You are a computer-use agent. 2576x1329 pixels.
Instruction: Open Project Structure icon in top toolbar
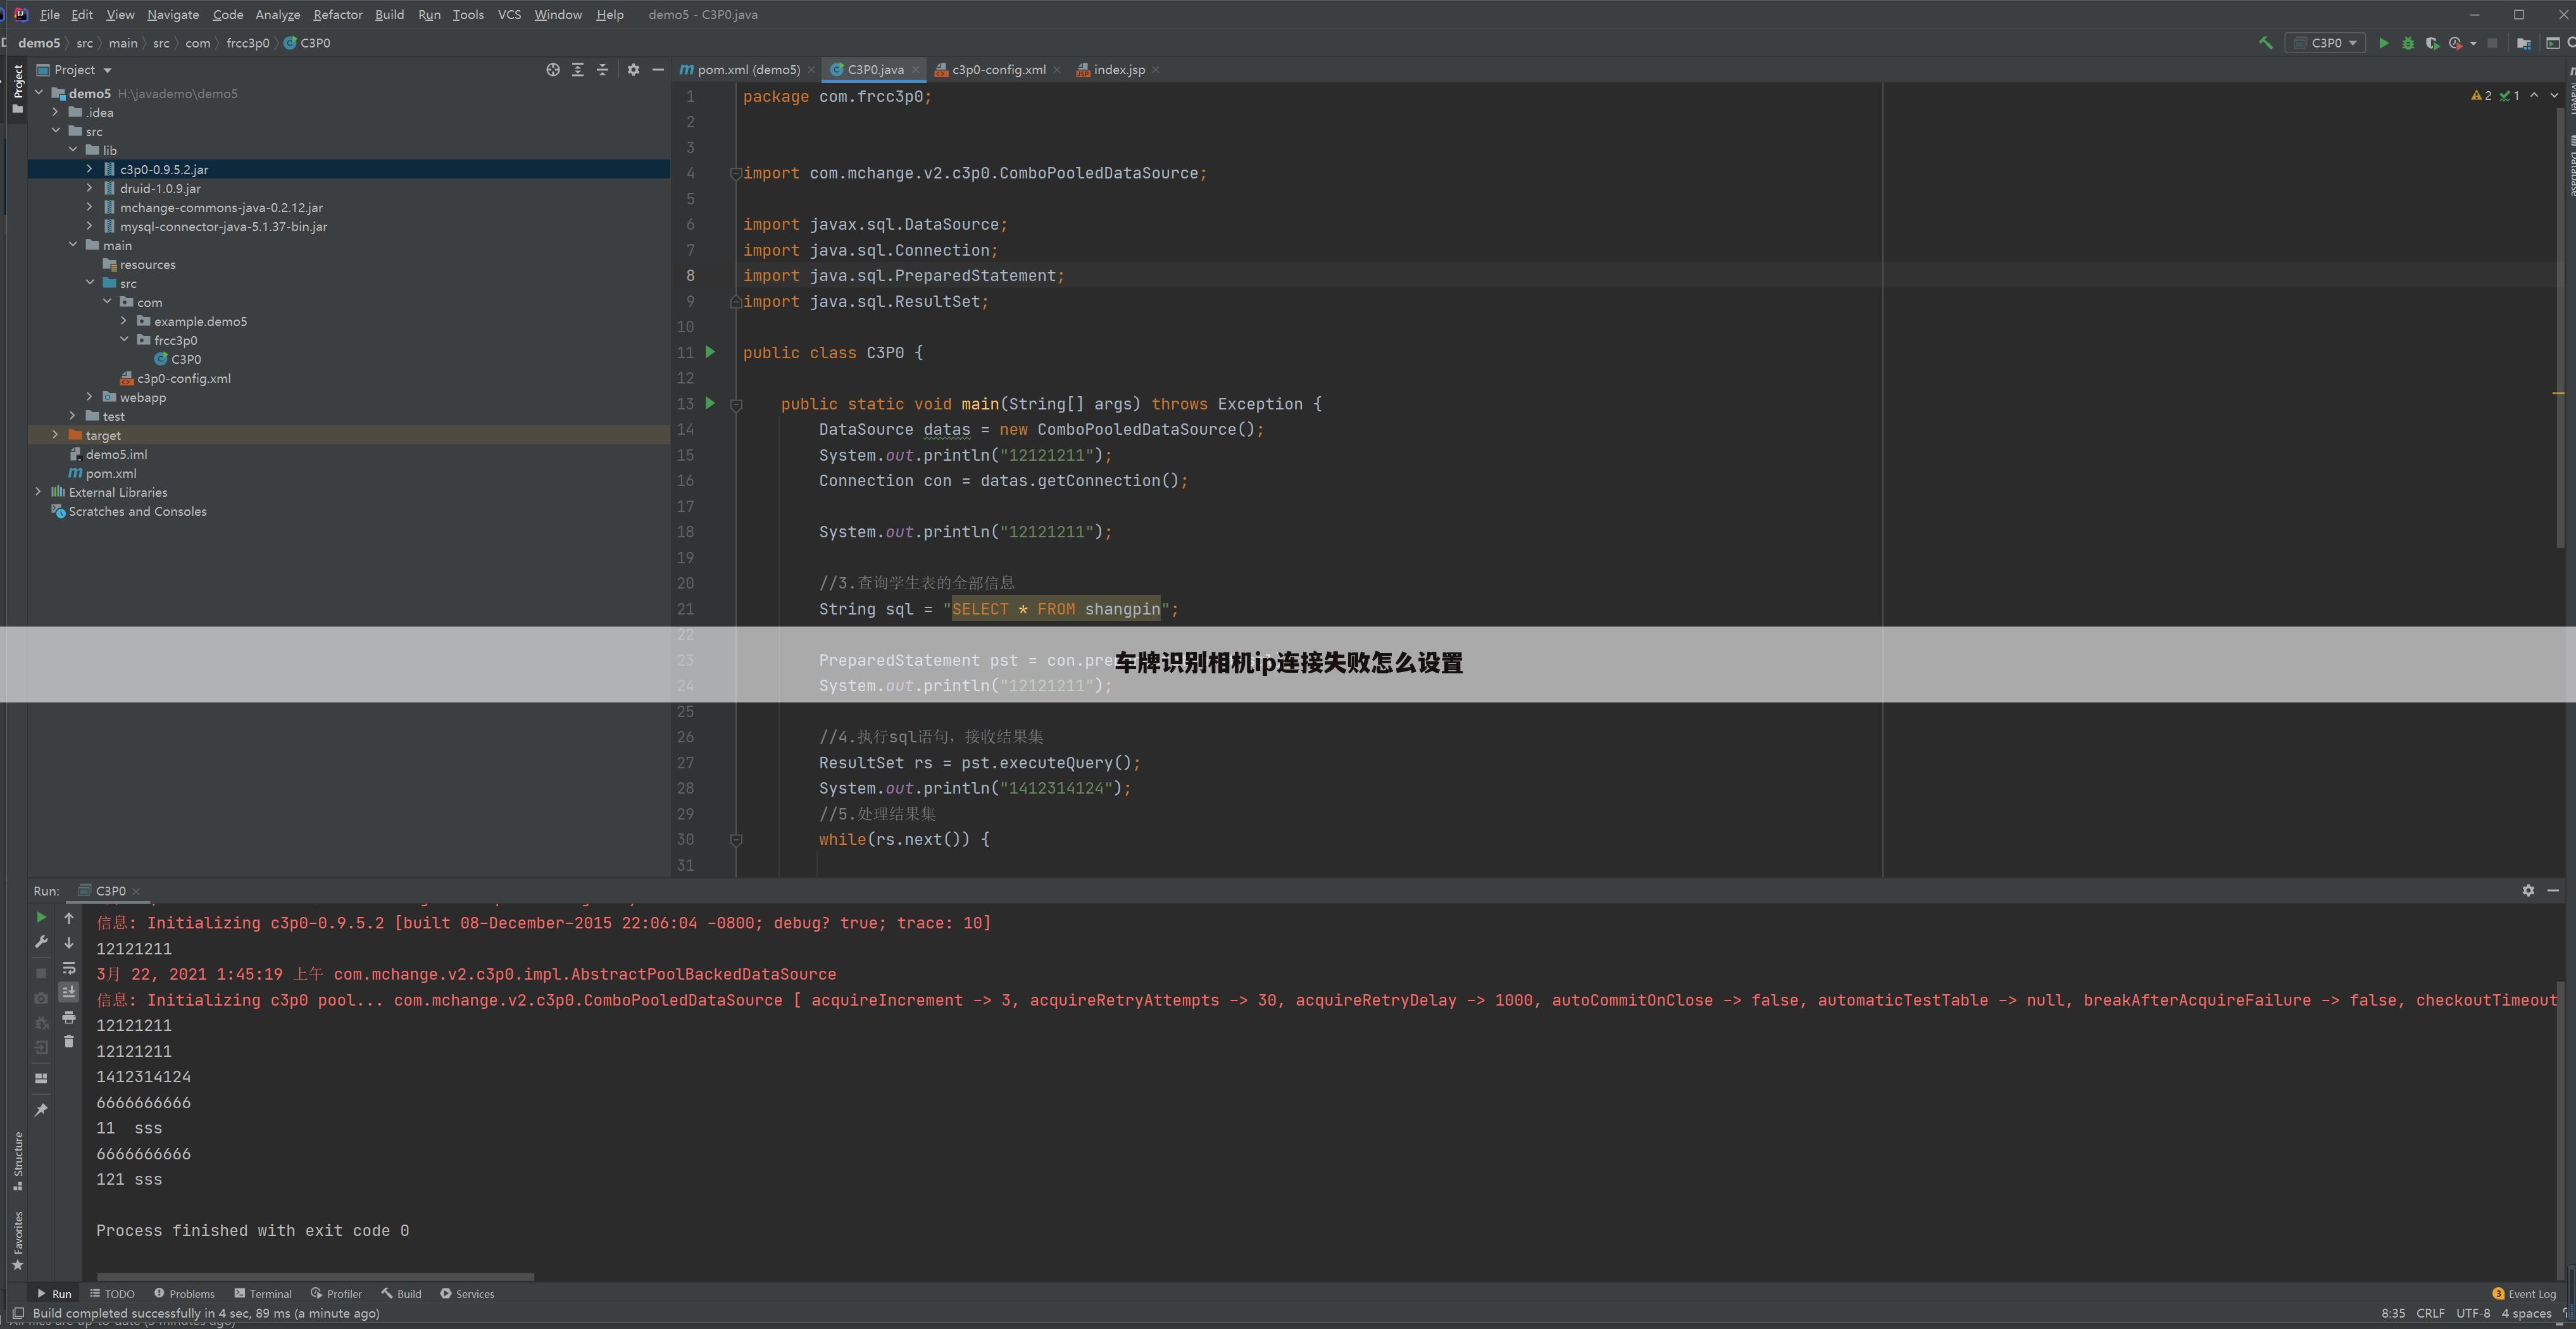pos(2524,43)
